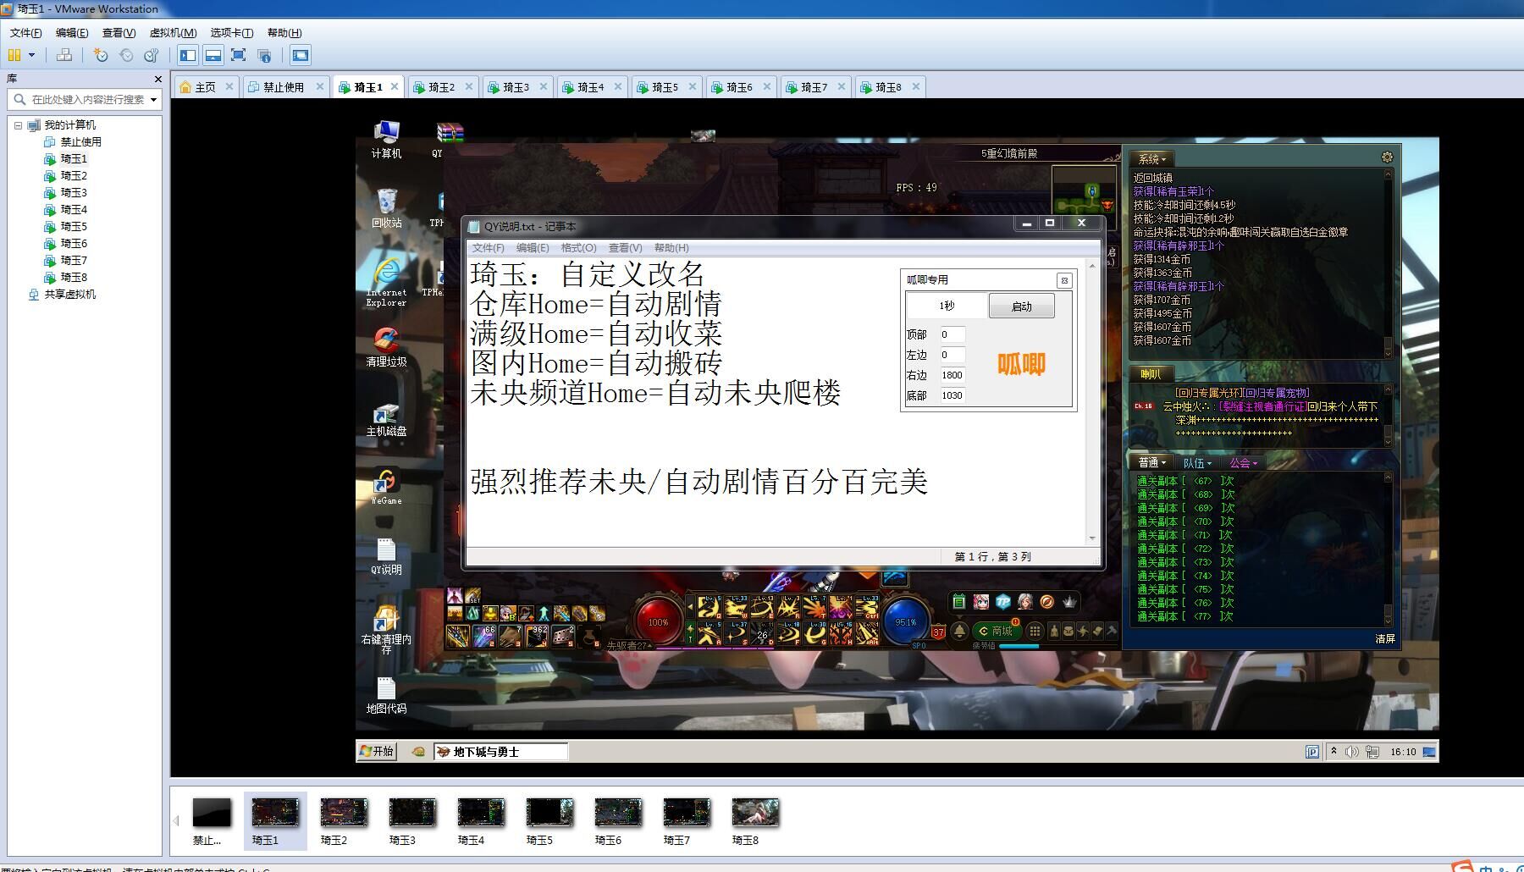
Task: Enter full screen mode icon
Action: [x=238, y=55]
